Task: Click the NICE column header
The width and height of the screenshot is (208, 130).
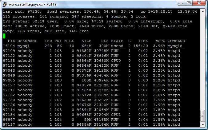Action: [69, 41]
